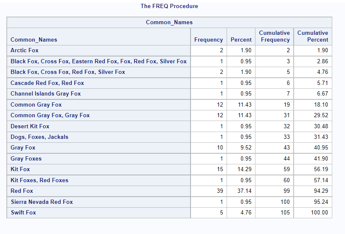Select the Cascade Red Fox, Red Fox row
The image size is (345, 234).
[48, 83]
